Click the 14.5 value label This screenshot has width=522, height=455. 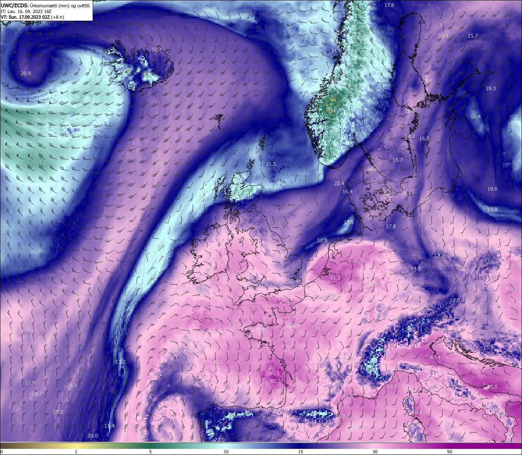click(416, 269)
